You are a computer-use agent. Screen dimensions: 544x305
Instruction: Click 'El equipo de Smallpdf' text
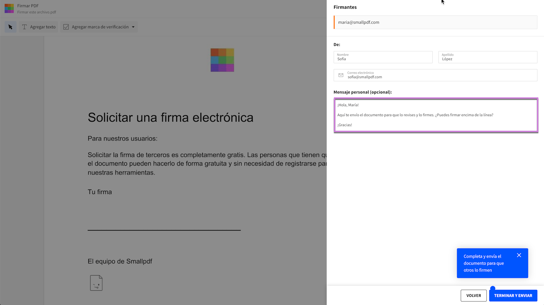[120, 261]
